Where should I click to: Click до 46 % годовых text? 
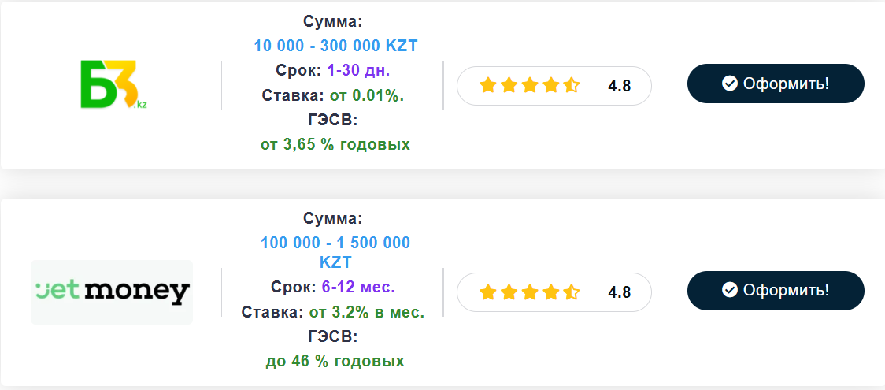(335, 361)
